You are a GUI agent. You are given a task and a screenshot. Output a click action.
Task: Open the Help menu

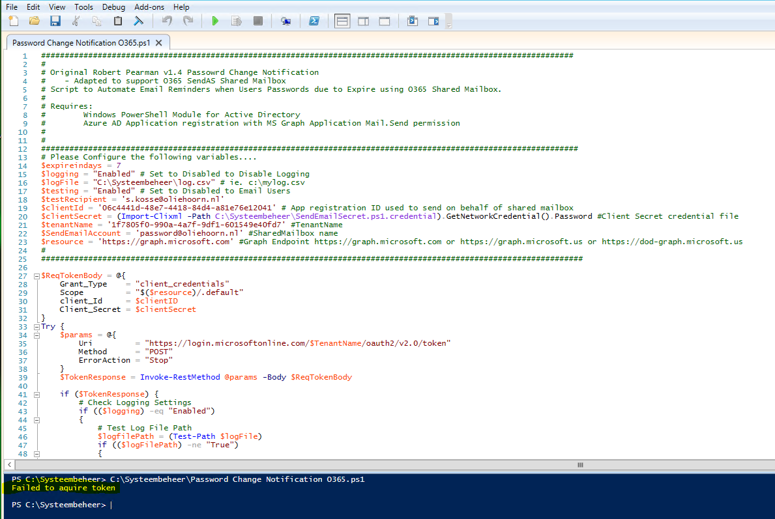[181, 7]
